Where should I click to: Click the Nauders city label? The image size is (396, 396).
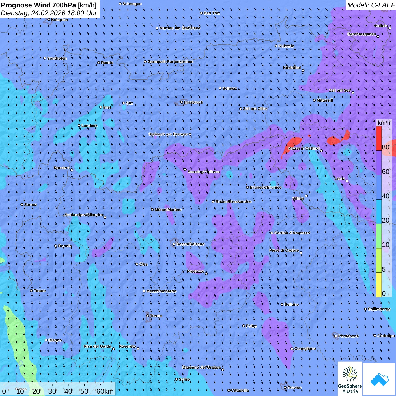tap(62, 168)
